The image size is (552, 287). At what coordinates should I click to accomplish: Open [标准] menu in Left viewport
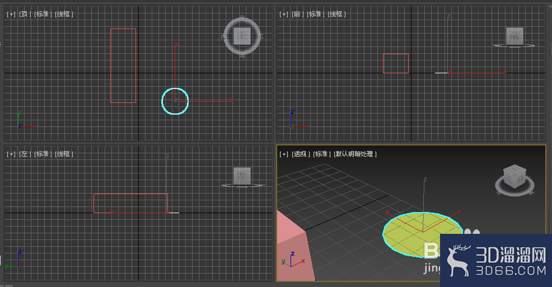(43, 154)
